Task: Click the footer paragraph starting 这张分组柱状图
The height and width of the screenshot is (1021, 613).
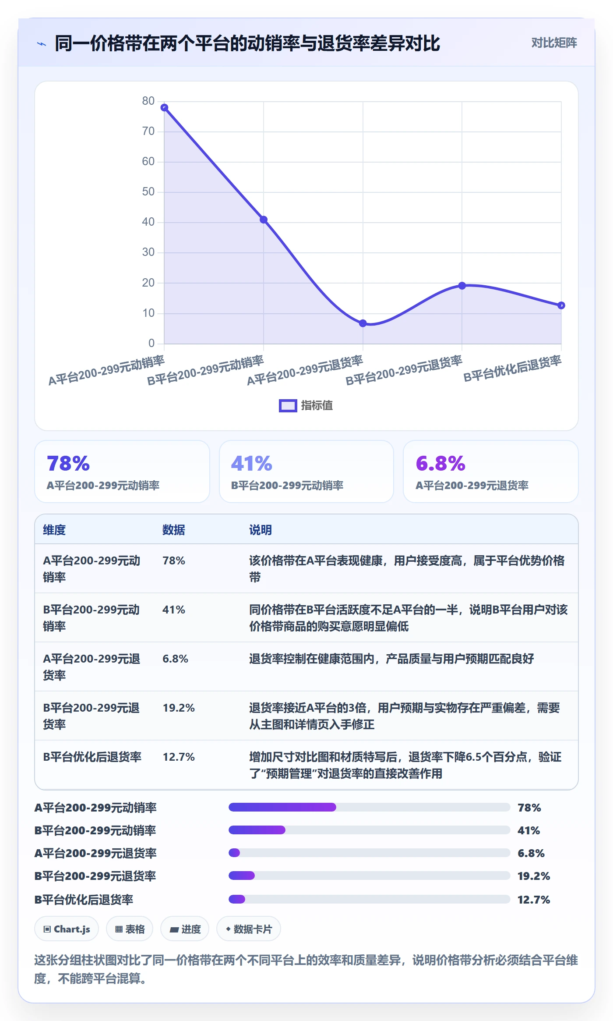Action: [x=306, y=969]
